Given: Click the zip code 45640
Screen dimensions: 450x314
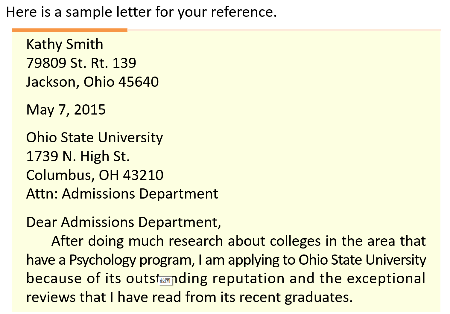Looking at the screenshot, I should 139,82.
